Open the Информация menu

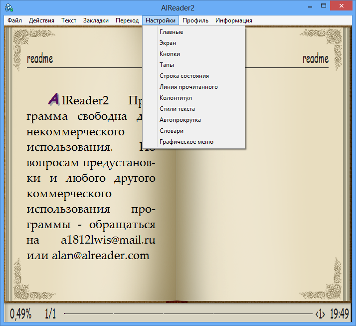[x=234, y=20]
